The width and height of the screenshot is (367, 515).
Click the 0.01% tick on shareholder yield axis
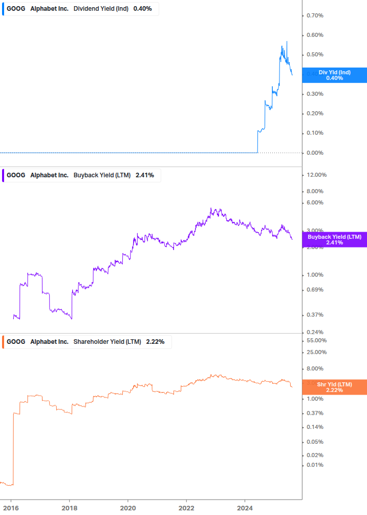point(315,465)
